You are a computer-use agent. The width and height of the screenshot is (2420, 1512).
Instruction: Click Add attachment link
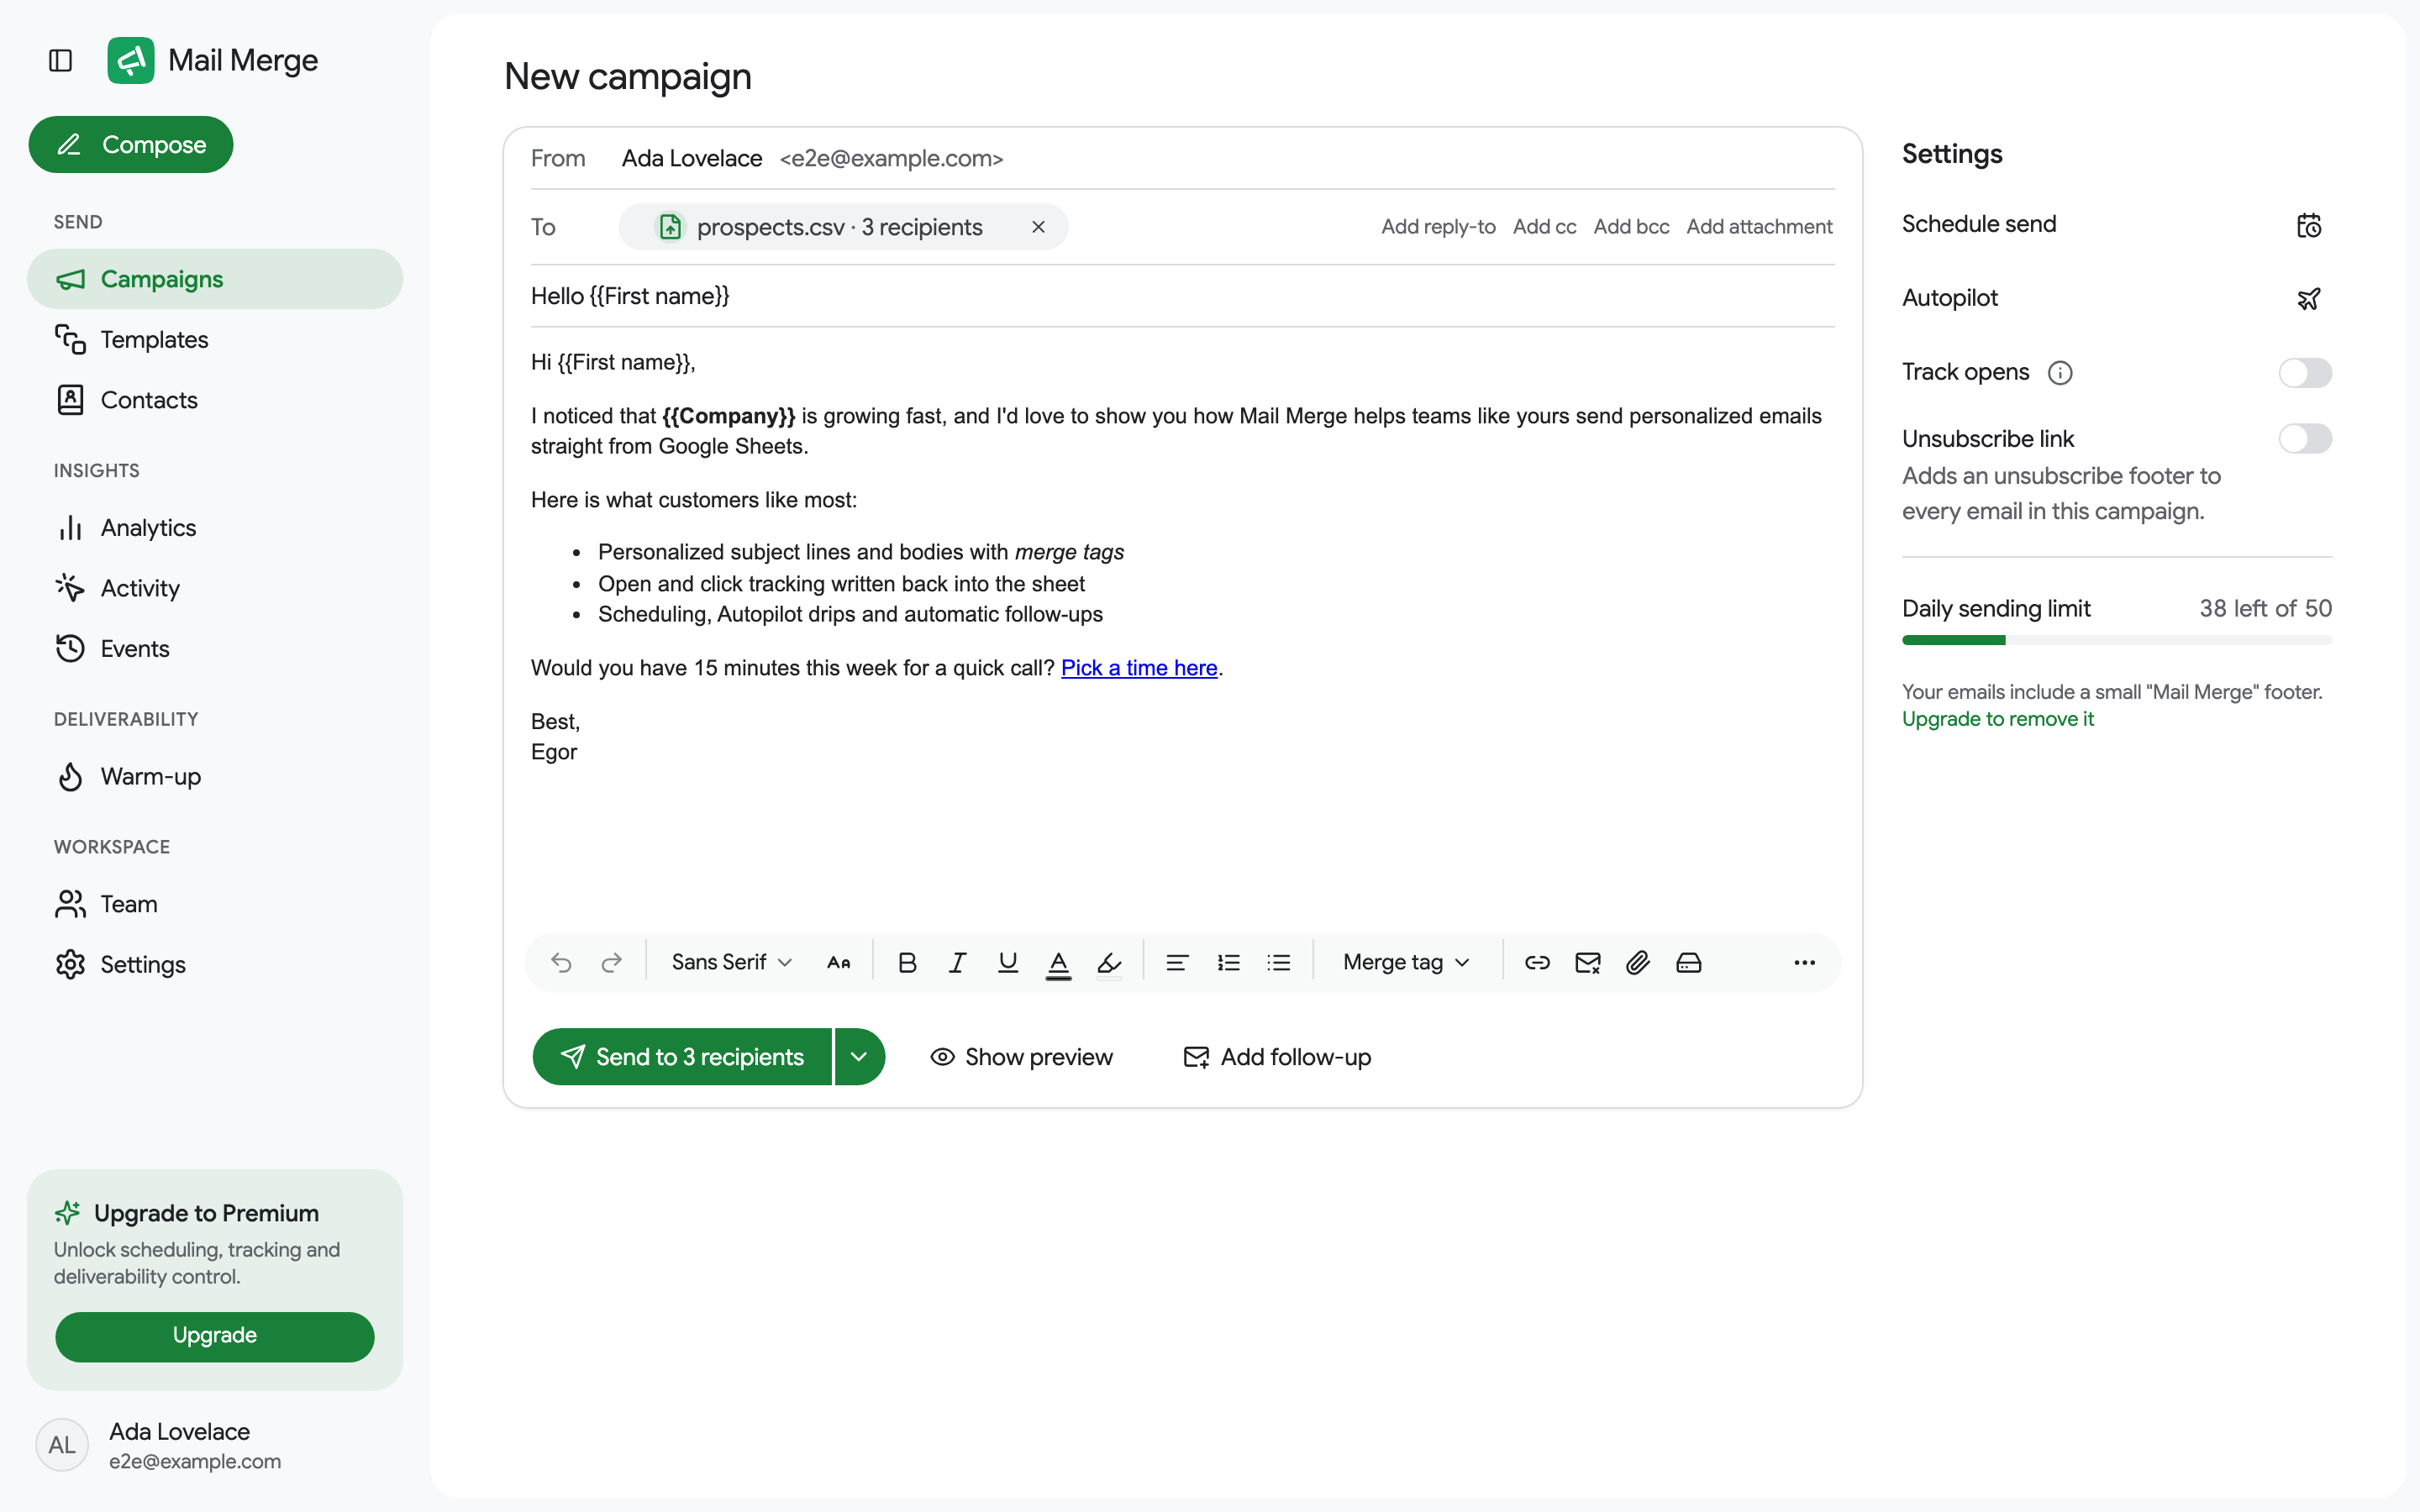[1759, 227]
